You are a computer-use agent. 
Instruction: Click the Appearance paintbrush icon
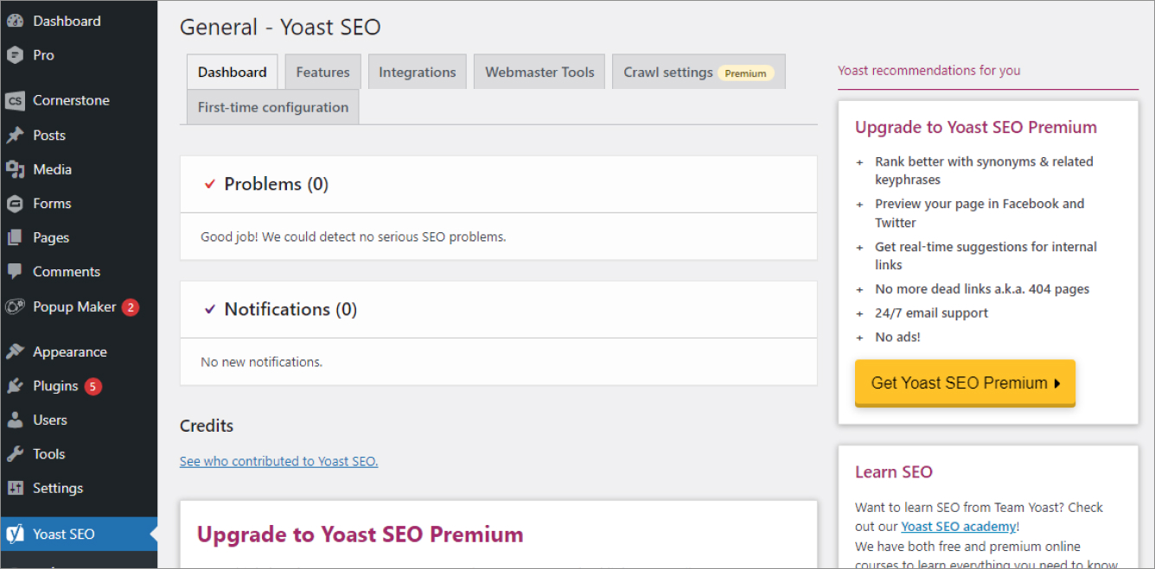(15, 351)
